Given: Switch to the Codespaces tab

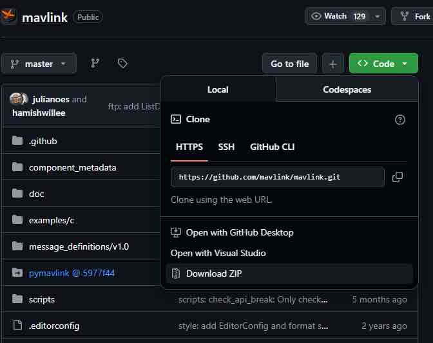Looking at the screenshot, I should coord(347,89).
